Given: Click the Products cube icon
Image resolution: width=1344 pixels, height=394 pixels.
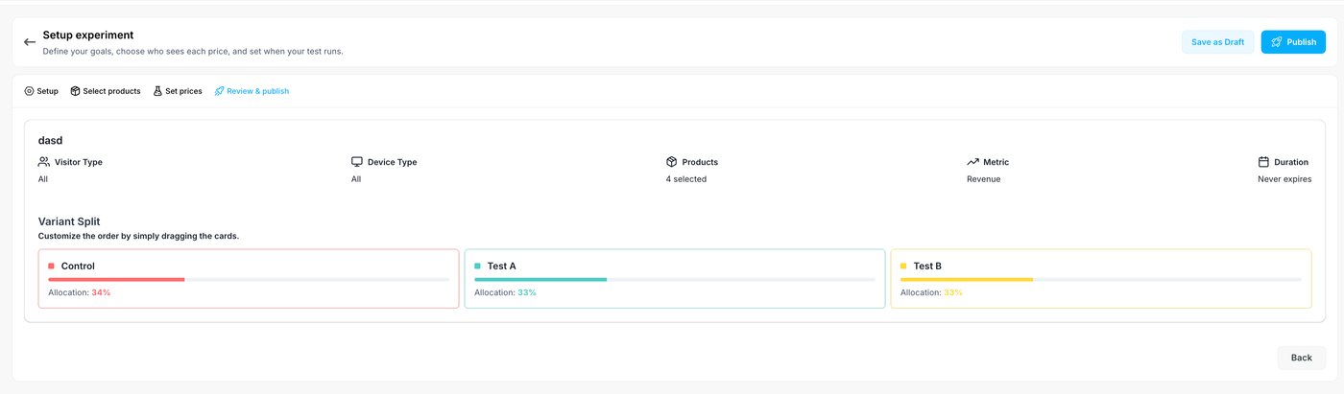Looking at the screenshot, I should tap(672, 162).
